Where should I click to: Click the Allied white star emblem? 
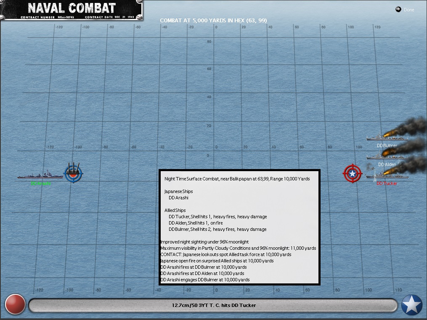[411, 304]
